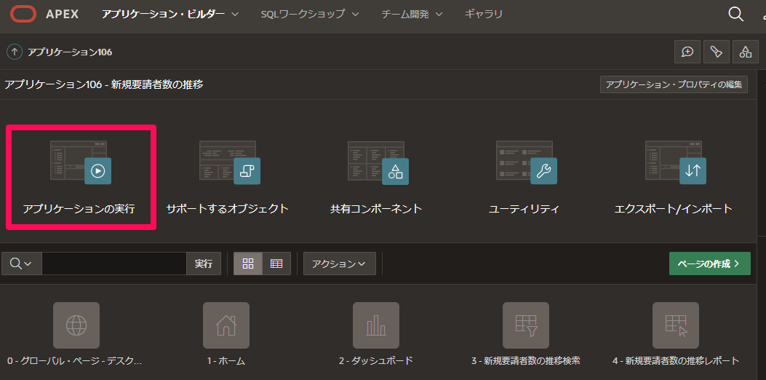Open the ギャラリ menu item
Viewport: 766px width, 380px height.
pyautogui.click(x=484, y=14)
